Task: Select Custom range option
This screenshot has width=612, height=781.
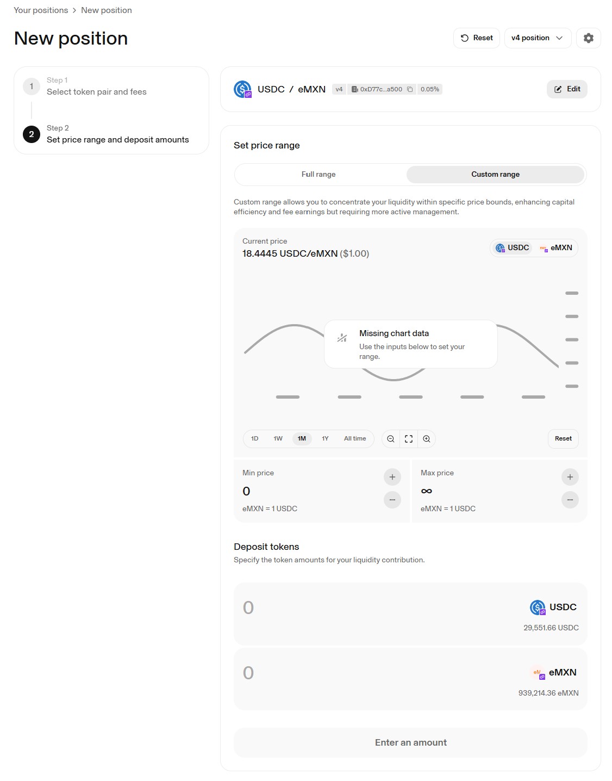Action: (495, 175)
